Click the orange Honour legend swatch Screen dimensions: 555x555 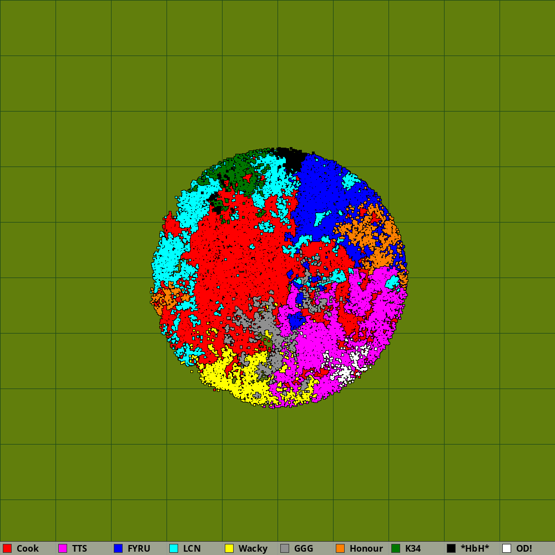(340, 548)
